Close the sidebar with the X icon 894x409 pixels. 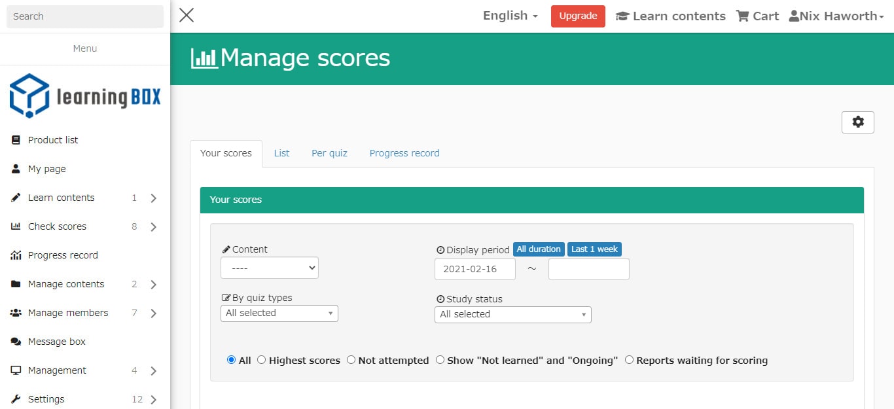187,15
